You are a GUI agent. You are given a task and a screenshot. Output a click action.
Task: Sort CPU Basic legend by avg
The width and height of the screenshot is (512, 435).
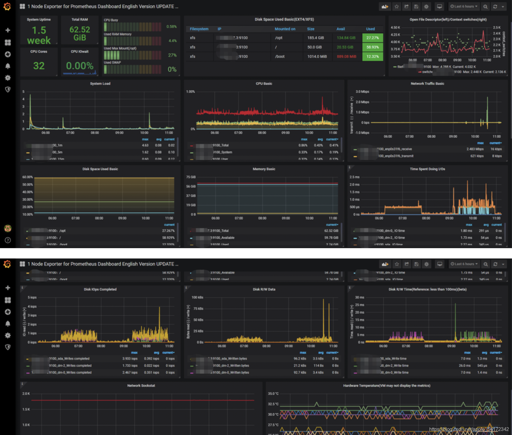pyautogui.click(x=320, y=139)
